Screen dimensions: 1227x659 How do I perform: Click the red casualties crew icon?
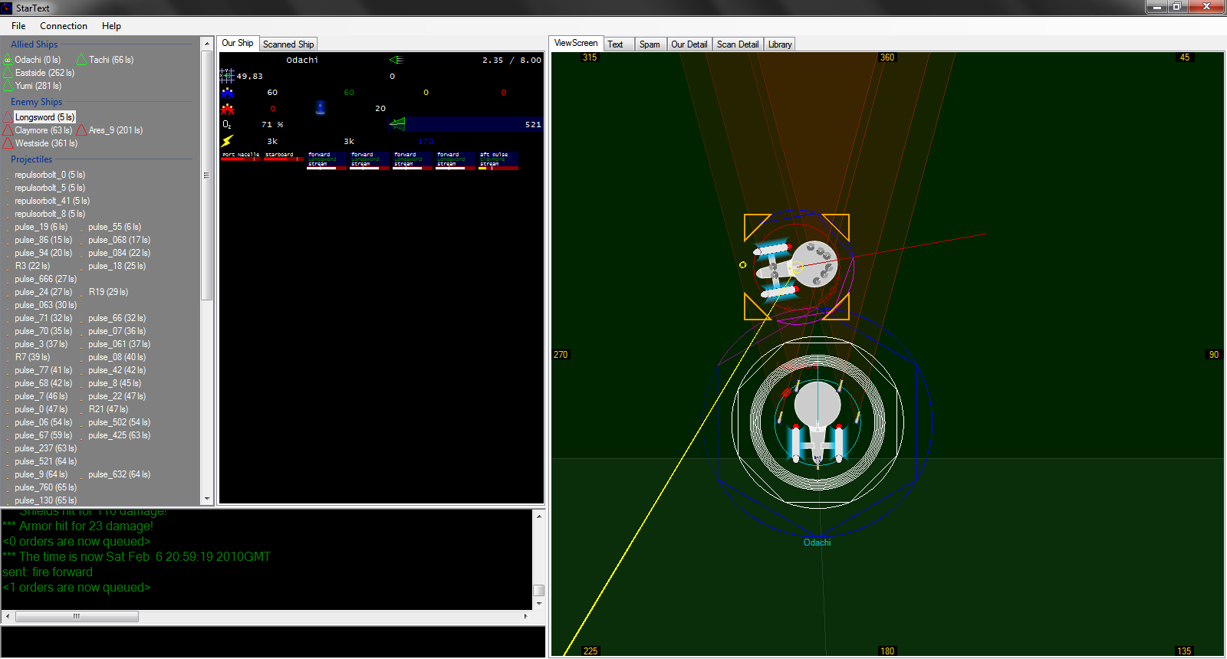point(228,109)
